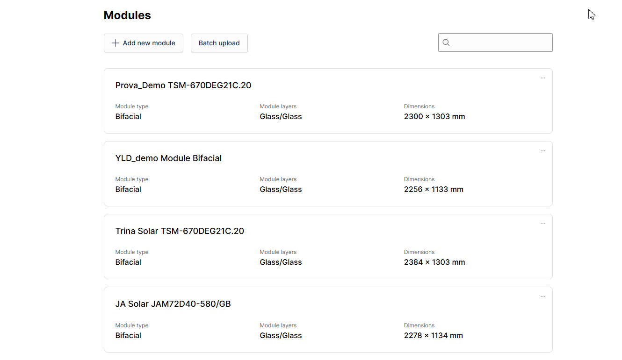This screenshot has width=622, height=360.
Task: Click the 2278 × 1134 mm dimensions value
Action: click(434, 336)
